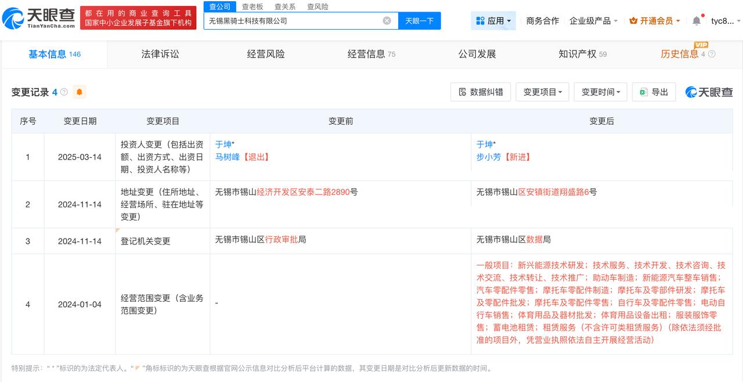Screen dimensions: 743x382
Task: Click the 变更日期 column header
Action: point(80,121)
